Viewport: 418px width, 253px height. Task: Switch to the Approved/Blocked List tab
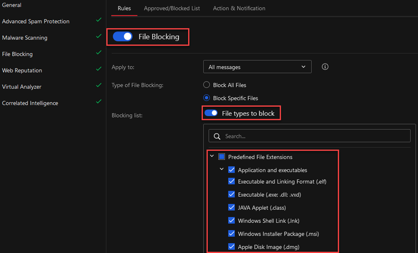[x=171, y=8]
